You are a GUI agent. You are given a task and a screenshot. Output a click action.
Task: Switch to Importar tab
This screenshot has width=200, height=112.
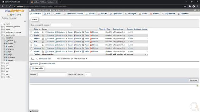pyautogui.click(x=102, y=14)
